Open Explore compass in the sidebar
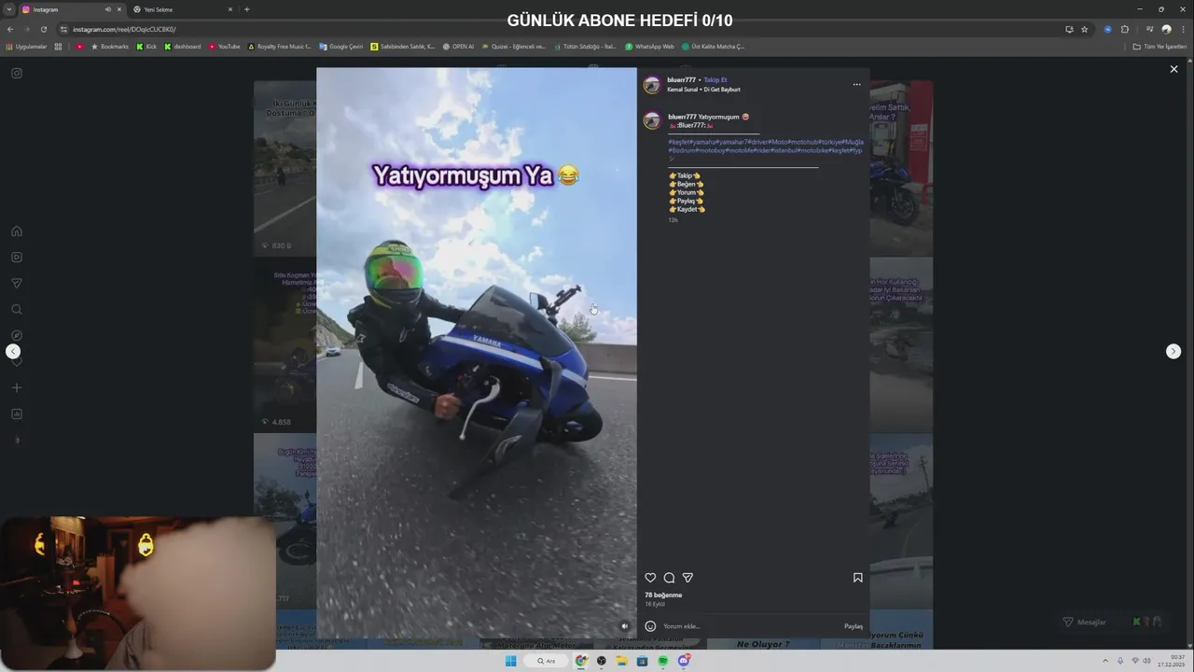The height and width of the screenshot is (672, 1194). click(17, 335)
